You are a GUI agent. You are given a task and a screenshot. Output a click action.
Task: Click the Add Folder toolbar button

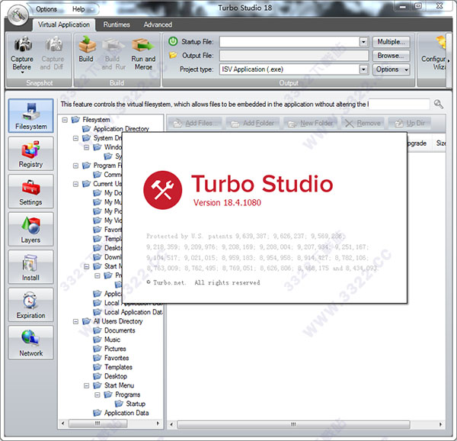click(253, 123)
